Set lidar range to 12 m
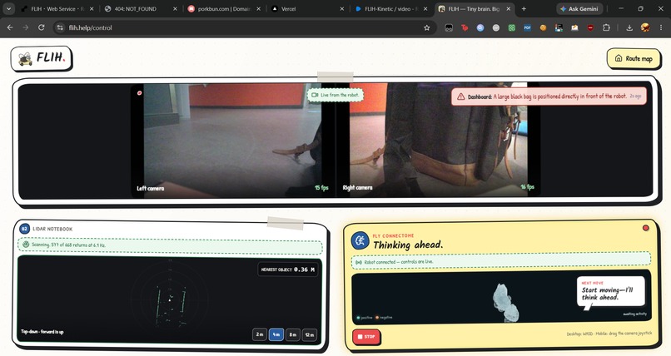The image size is (671, 356). pos(310,334)
